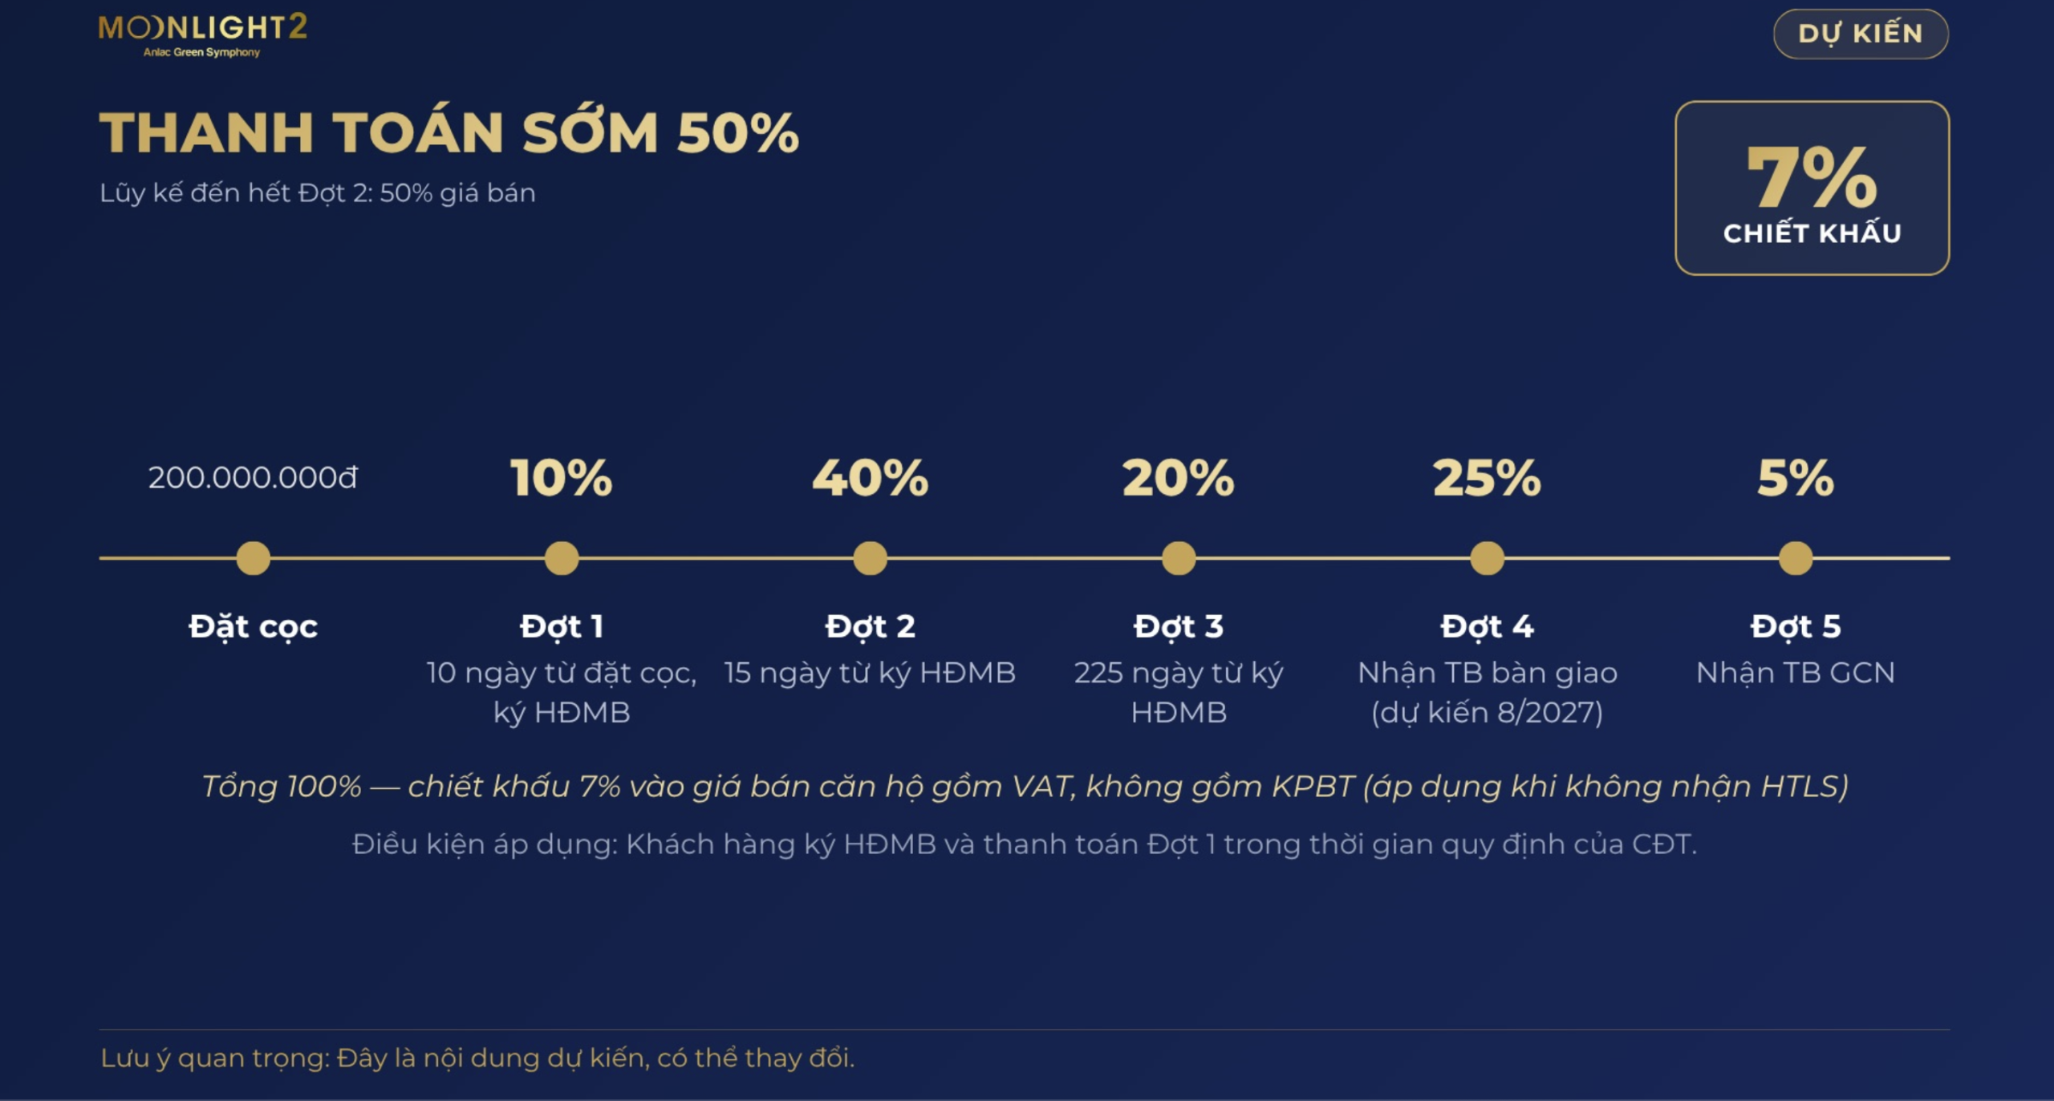Click the 7% CHIẾT KHẤU box

pos(1812,188)
